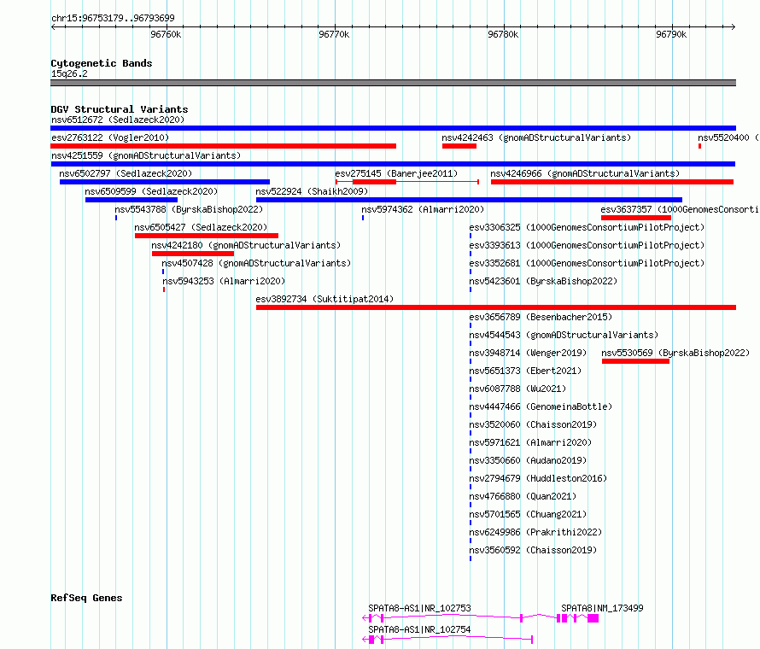Click the 96760k ruler tick label
760x649 pixels.
click(x=166, y=34)
